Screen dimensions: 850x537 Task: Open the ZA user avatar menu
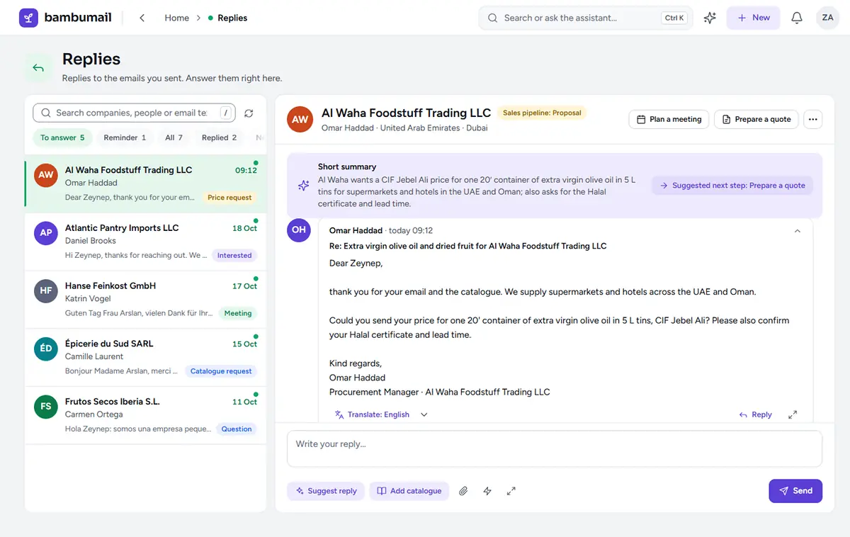pos(827,18)
